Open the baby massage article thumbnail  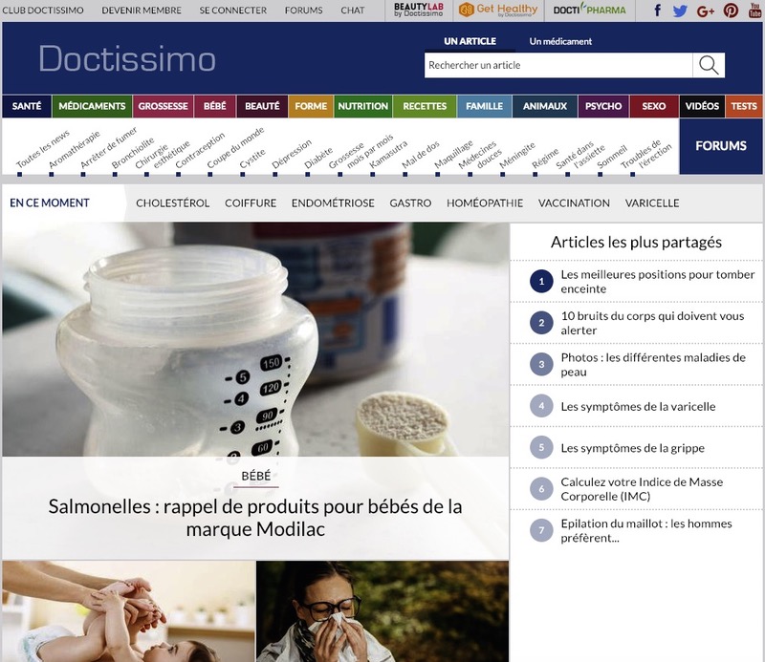128,611
